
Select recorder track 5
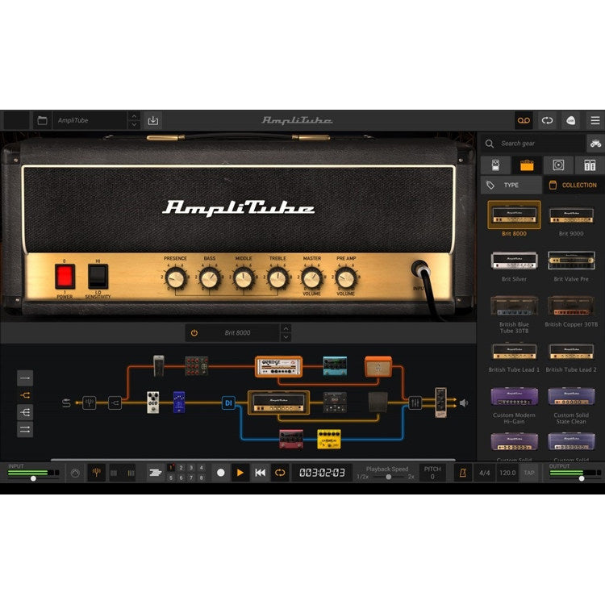[x=171, y=478]
